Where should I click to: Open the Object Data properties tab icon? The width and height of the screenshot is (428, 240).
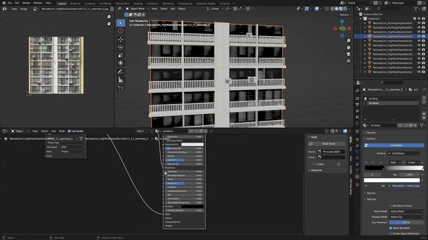(x=357, y=171)
